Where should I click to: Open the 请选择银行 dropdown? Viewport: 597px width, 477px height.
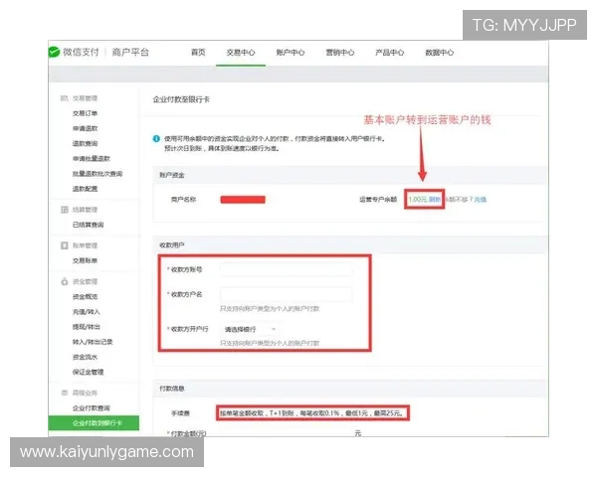tap(250, 329)
